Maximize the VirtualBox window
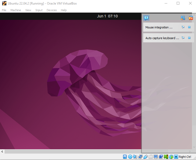Image resolution: width=196 pixels, height=160 pixels. pos(178,3)
